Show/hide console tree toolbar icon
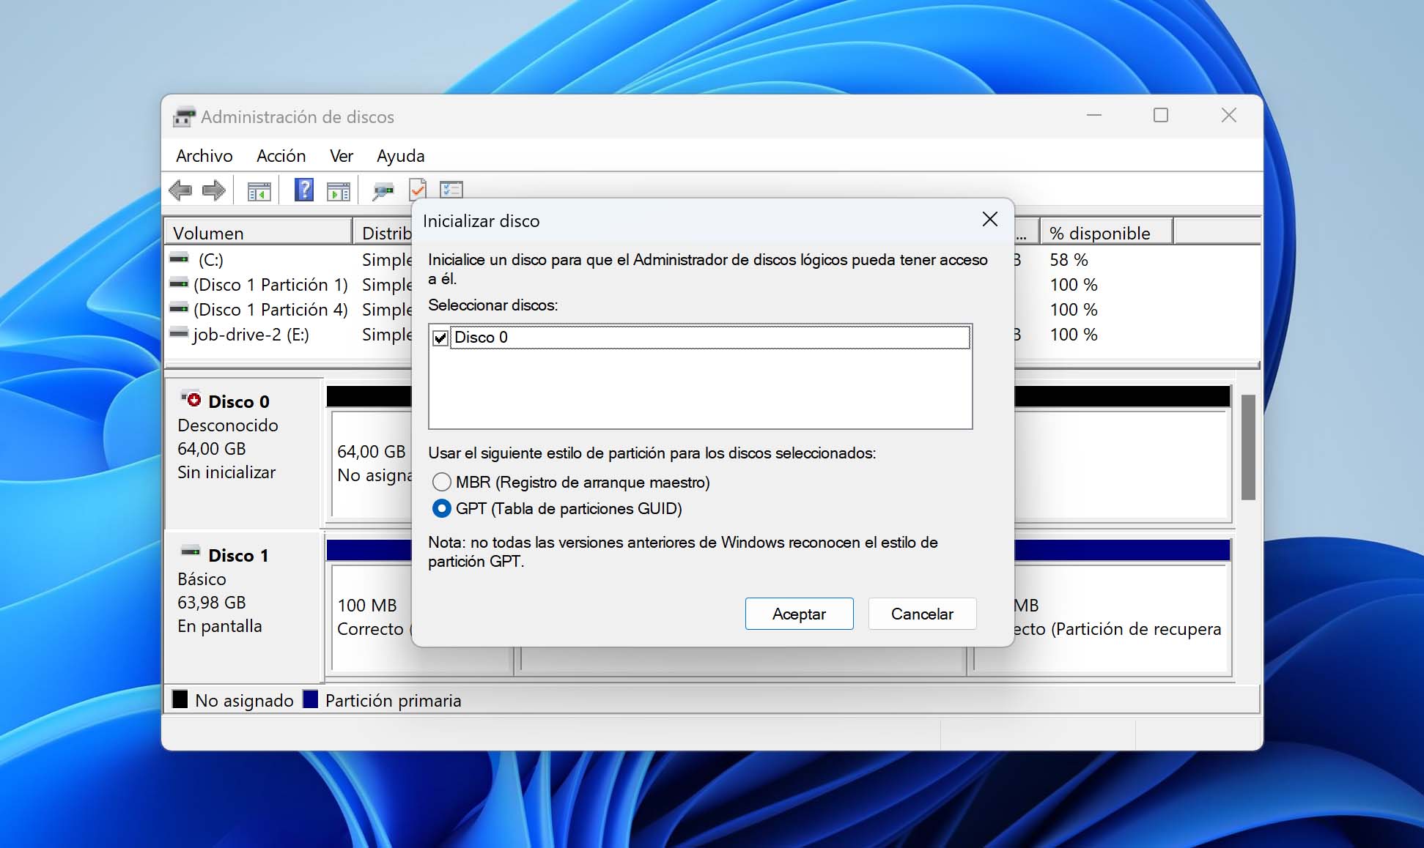 (259, 192)
